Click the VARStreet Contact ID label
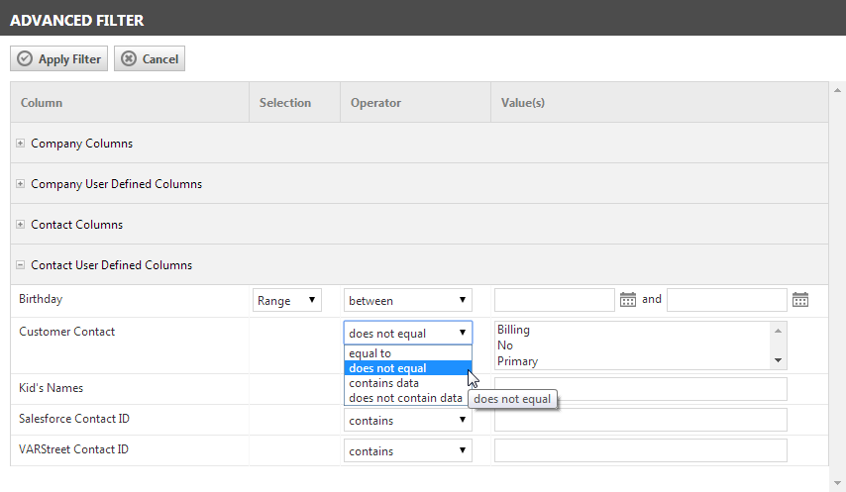 (73, 448)
